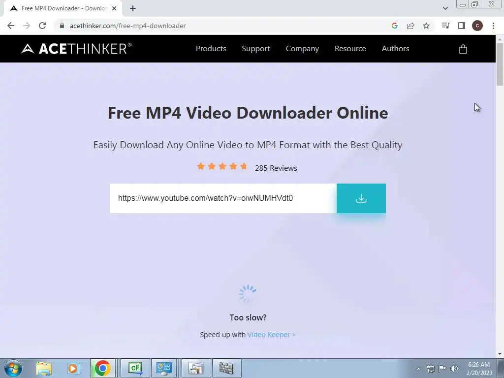Show hidden system tray icons
This screenshot has width=504, height=378.
click(418, 369)
